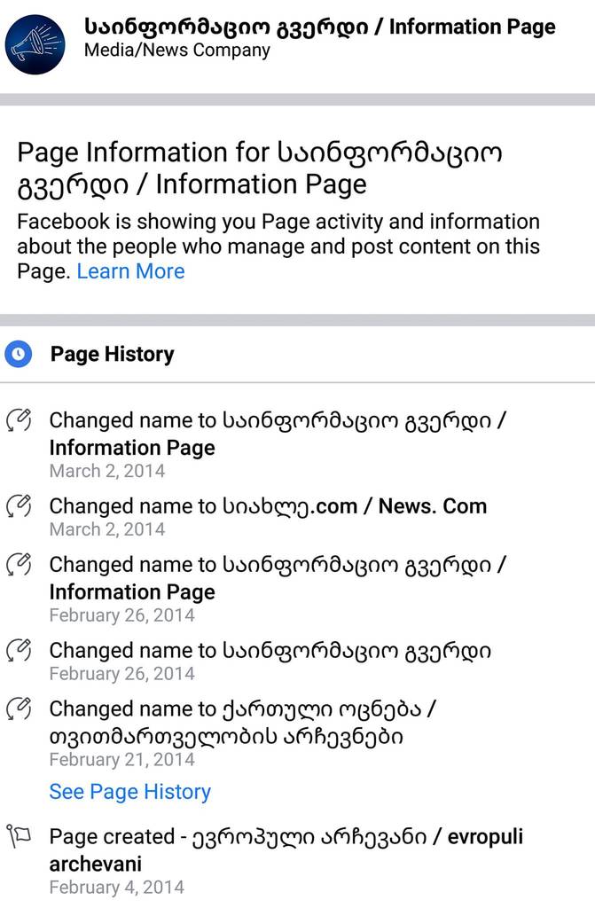Click edit icon beside February 26 Information Page entry
The image size is (595, 908).
(19, 565)
